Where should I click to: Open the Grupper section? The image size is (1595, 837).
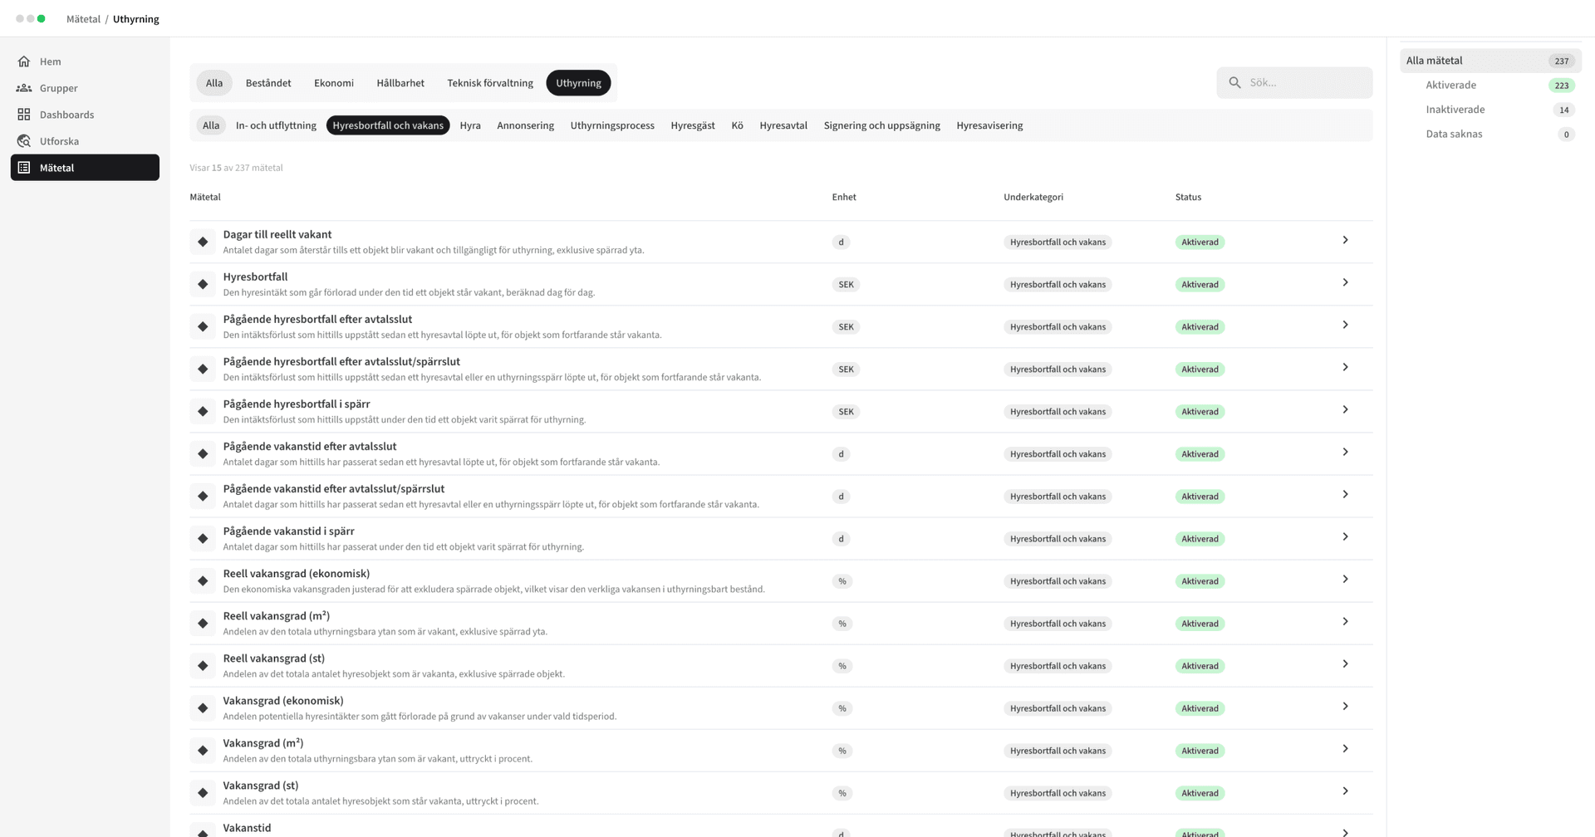[60, 87]
